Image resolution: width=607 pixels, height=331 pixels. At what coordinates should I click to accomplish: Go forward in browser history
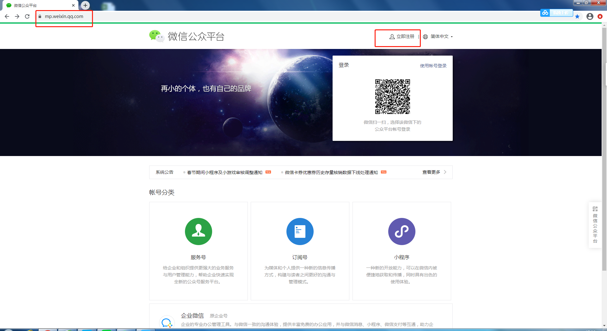(17, 16)
